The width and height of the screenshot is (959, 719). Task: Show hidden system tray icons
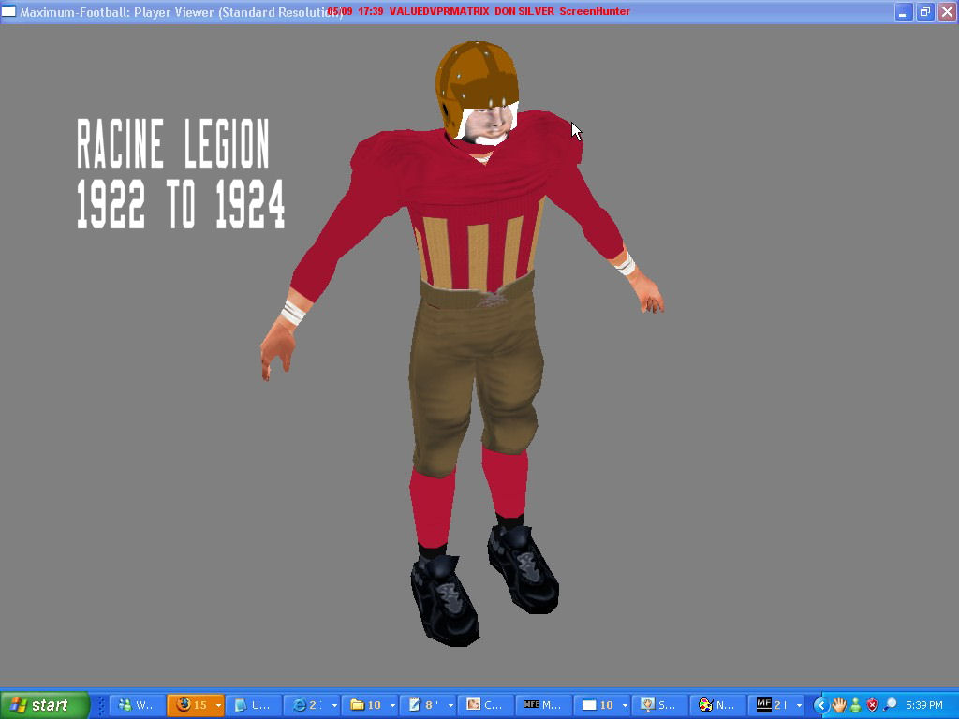(x=821, y=705)
